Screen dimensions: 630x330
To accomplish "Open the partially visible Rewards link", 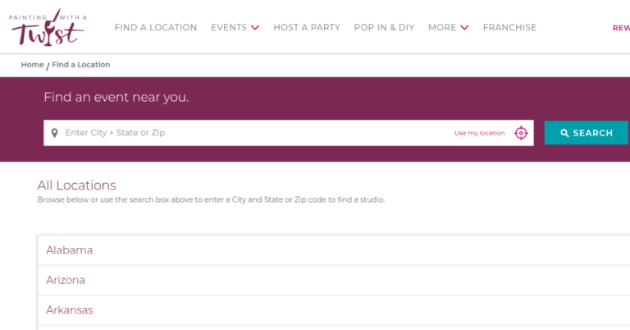I will tap(621, 28).
